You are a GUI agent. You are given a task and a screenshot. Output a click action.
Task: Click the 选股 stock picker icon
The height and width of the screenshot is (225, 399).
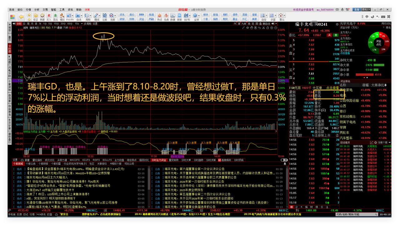pyautogui.click(x=111, y=15)
